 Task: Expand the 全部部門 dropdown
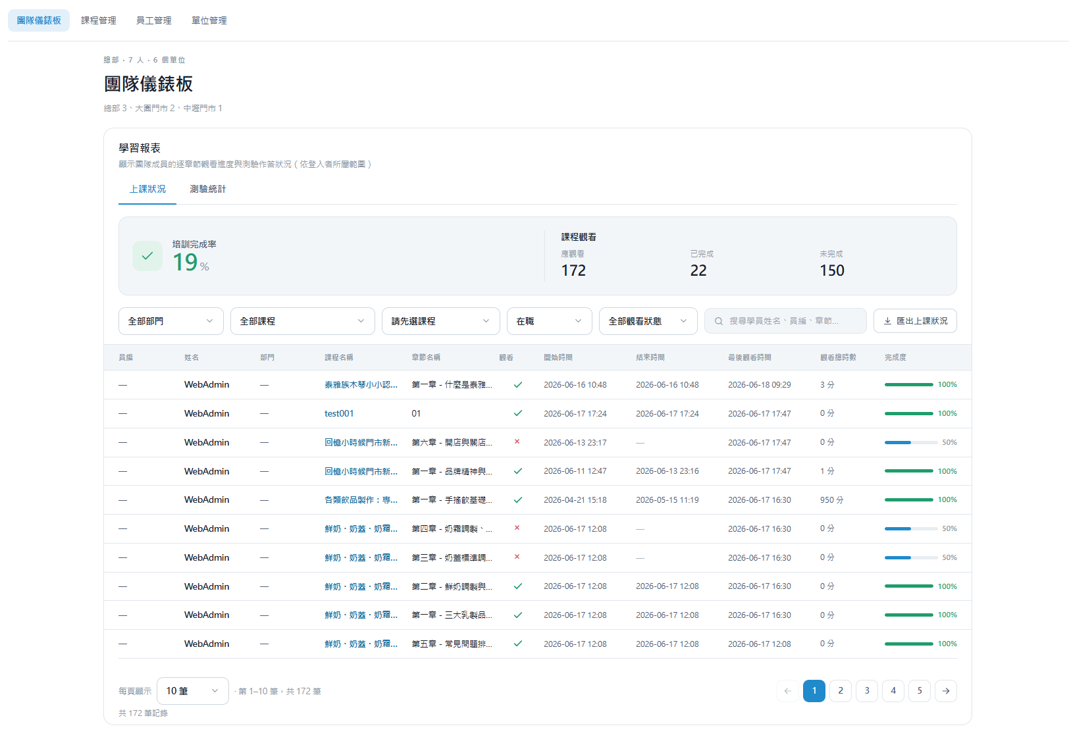pyautogui.click(x=171, y=321)
